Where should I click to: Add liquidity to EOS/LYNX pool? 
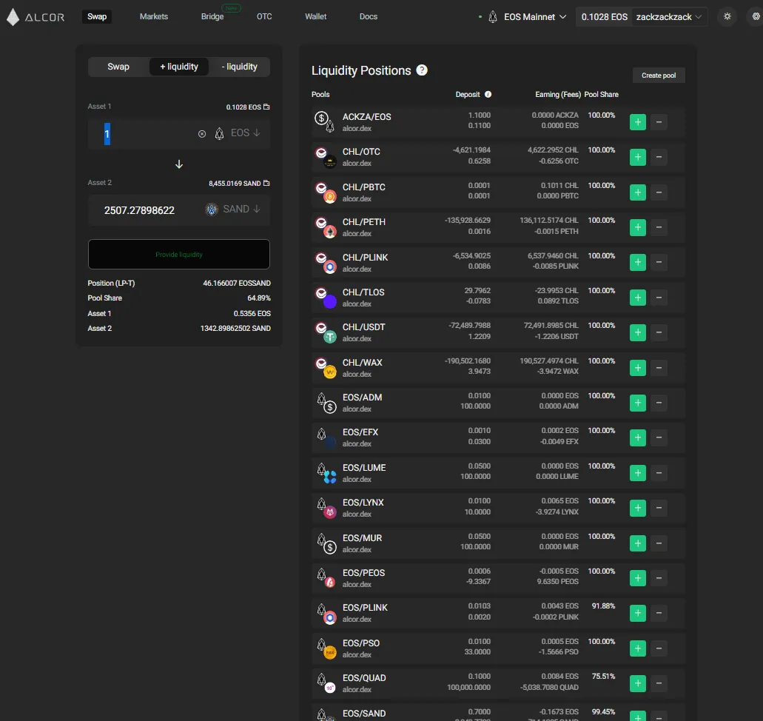pyautogui.click(x=637, y=508)
